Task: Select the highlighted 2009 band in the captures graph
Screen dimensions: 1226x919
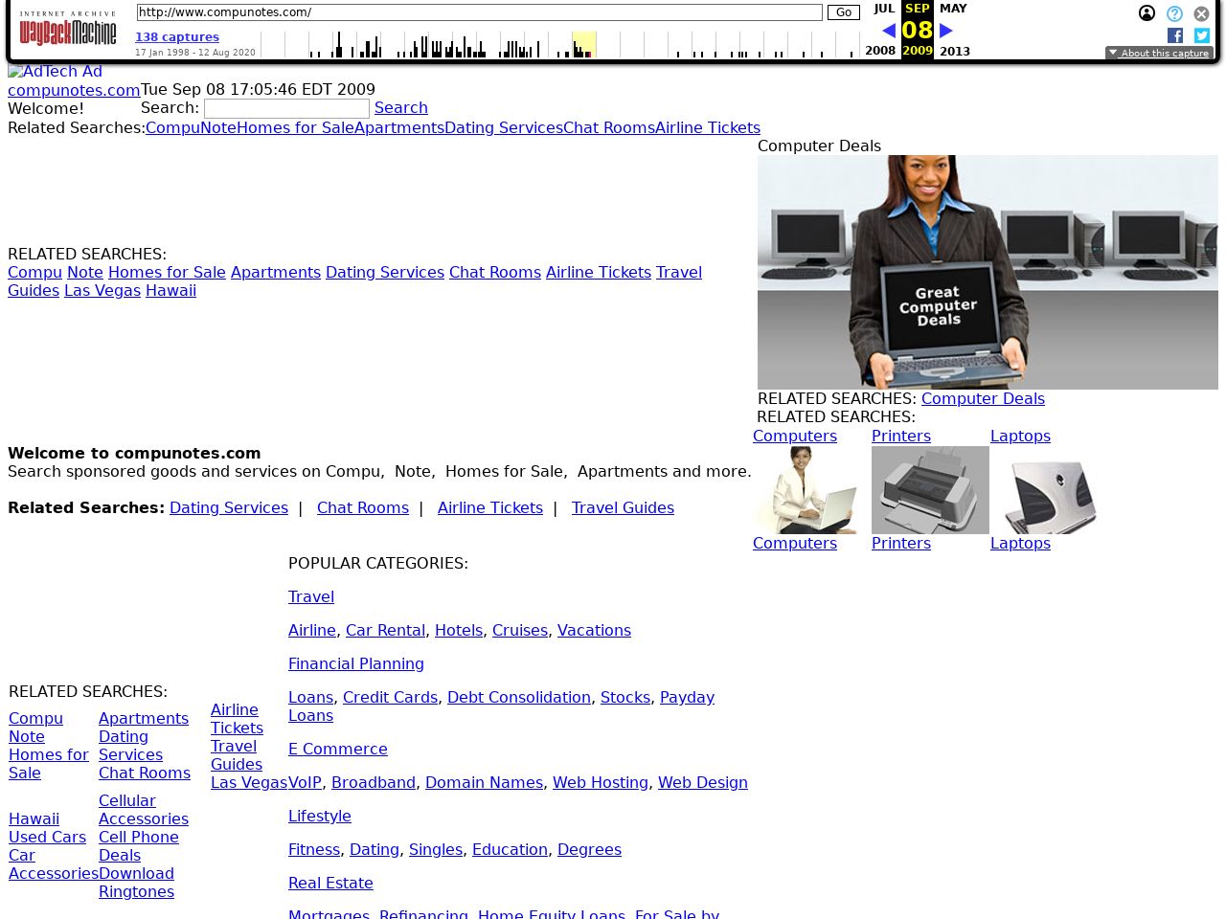Action: point(583,44)
